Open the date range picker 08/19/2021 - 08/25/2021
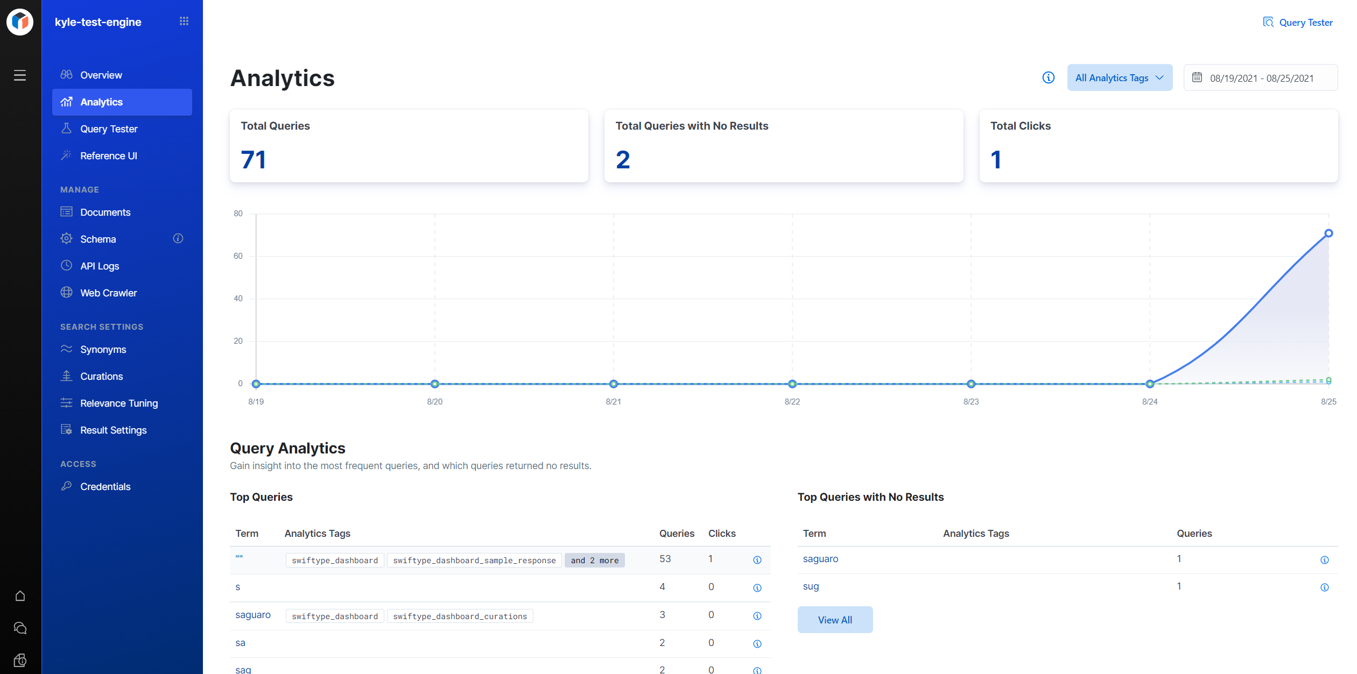The height and width of the screenshot is (674, 1357). [1261, 78]
